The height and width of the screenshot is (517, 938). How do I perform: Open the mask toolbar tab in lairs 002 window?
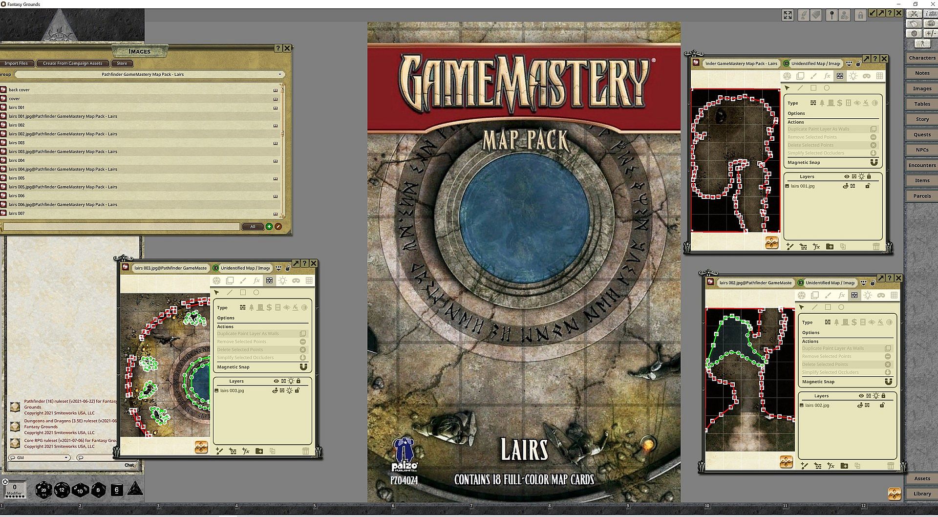pyautogui.click(x=881, y=295)
